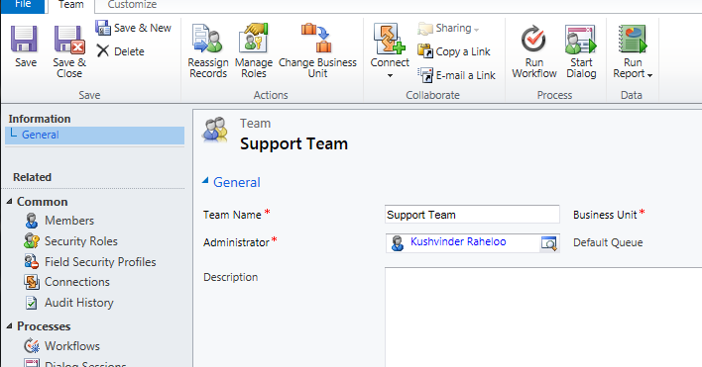Run Workflow from the Process group

click(534, 51)
